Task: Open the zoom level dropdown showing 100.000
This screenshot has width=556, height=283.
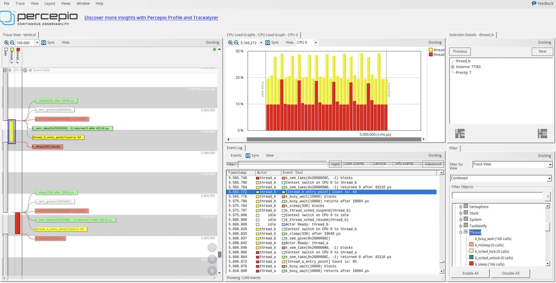Action: click(x=37, y=43)
